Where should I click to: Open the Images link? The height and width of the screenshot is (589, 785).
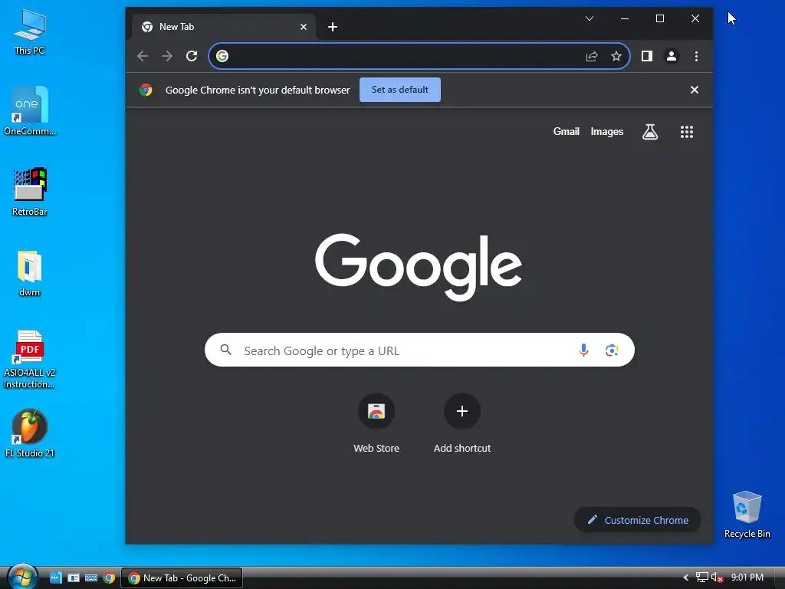pyautogui.click(x=607, y=132)
